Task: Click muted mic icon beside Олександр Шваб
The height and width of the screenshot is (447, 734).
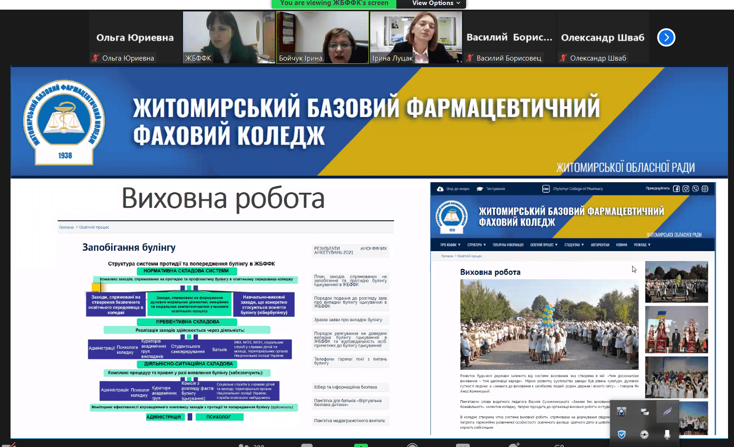Action: tap(563, 58)
